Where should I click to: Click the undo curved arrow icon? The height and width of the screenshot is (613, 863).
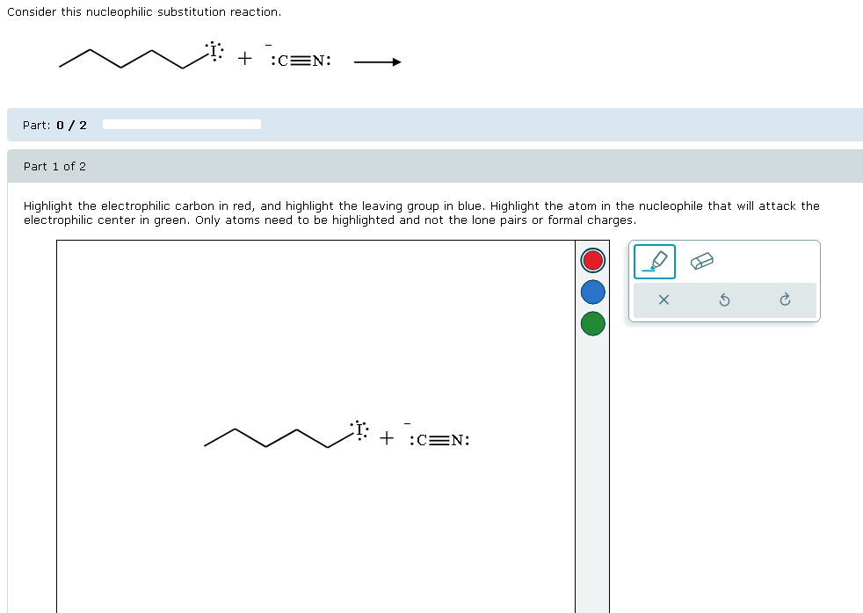[x=724, y=299]
